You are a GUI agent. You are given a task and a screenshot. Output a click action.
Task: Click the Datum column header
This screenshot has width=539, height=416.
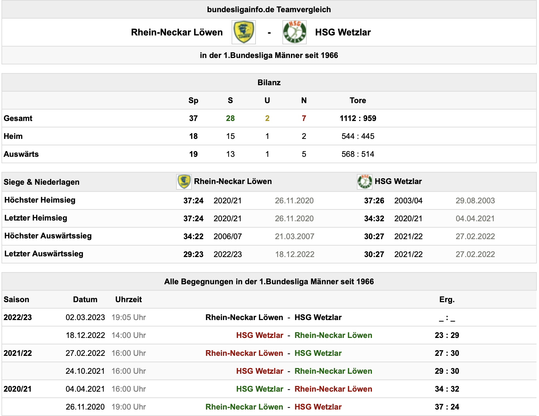tap(85, 300)
